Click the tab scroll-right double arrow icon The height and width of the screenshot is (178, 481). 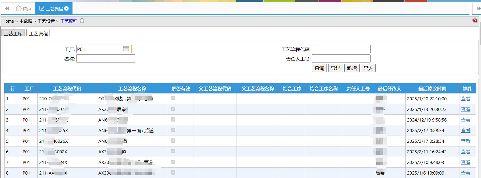478,9
